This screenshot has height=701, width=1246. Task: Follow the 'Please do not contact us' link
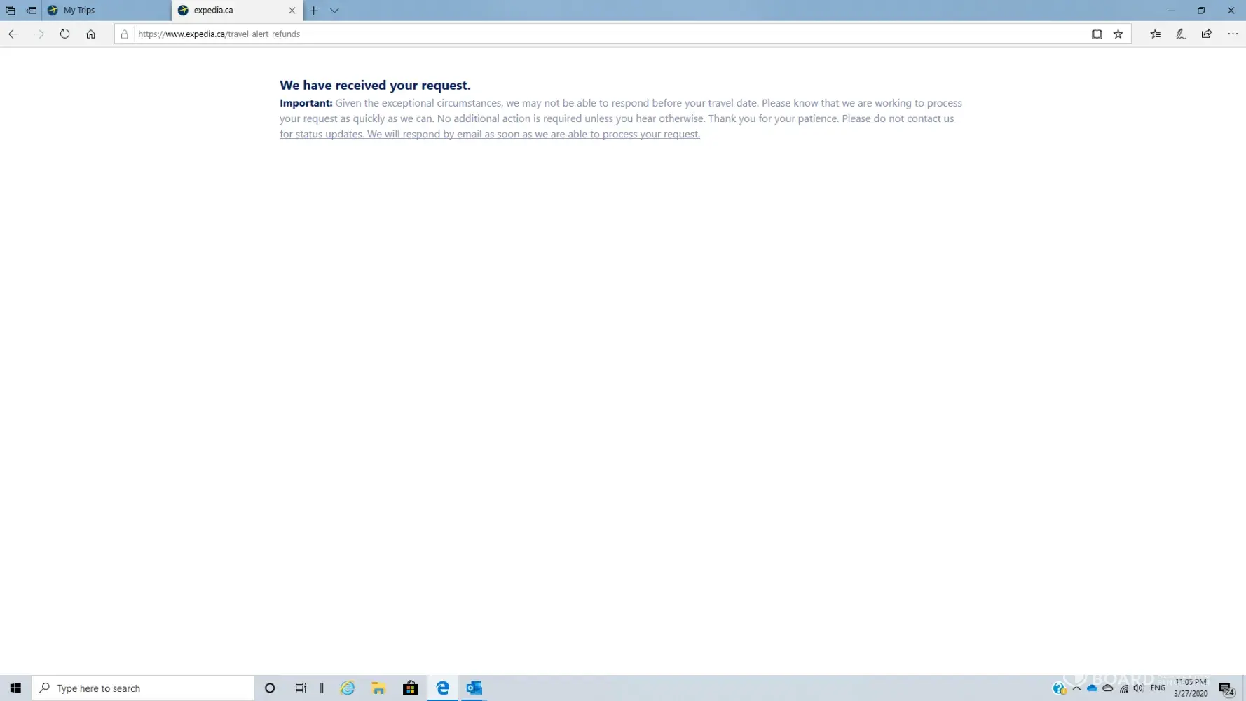pos(898,118)
